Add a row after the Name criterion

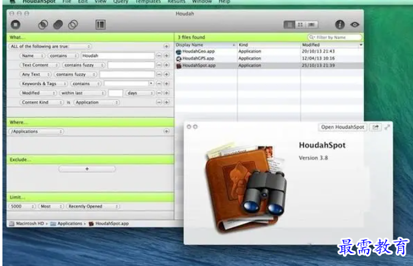pos(167,56)
